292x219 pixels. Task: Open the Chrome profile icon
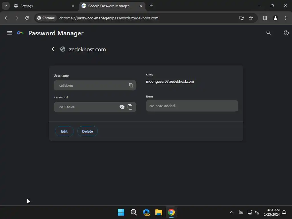coord(275,18)
